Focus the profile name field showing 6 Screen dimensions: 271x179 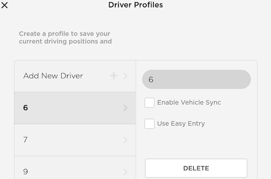[x=196, y=80]
